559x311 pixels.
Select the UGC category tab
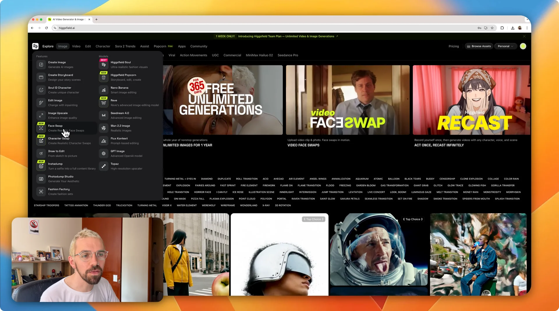coord(215,55)
